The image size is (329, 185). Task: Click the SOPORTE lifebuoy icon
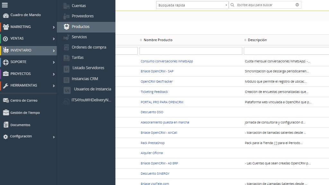6,62
